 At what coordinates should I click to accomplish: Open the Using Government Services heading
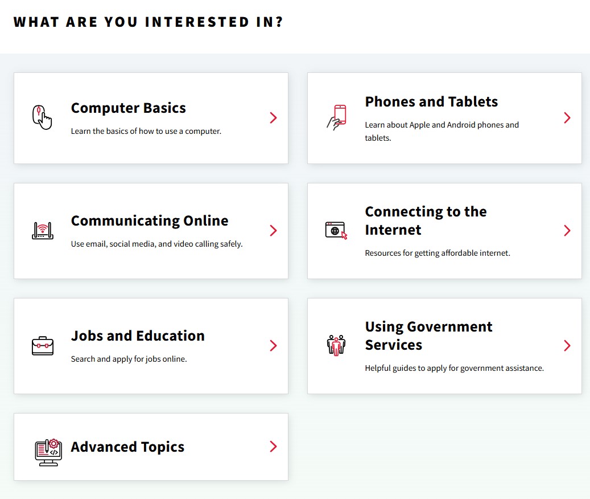[428, 336]
